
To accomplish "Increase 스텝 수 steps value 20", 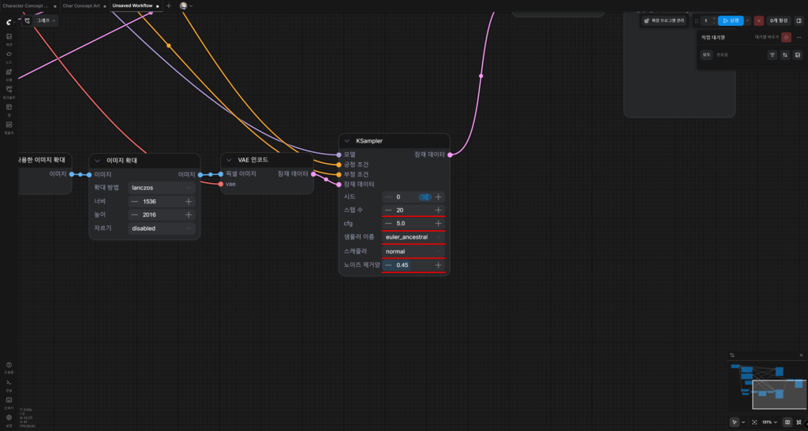I will point(438,210).
